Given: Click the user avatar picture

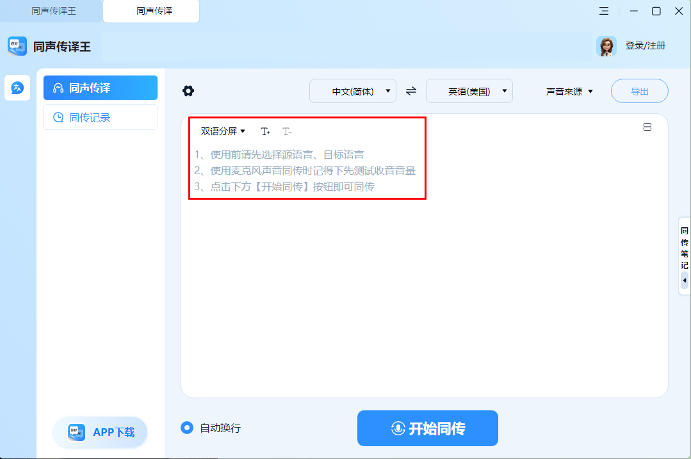Looking at the screenshot, I should [606, 46].
